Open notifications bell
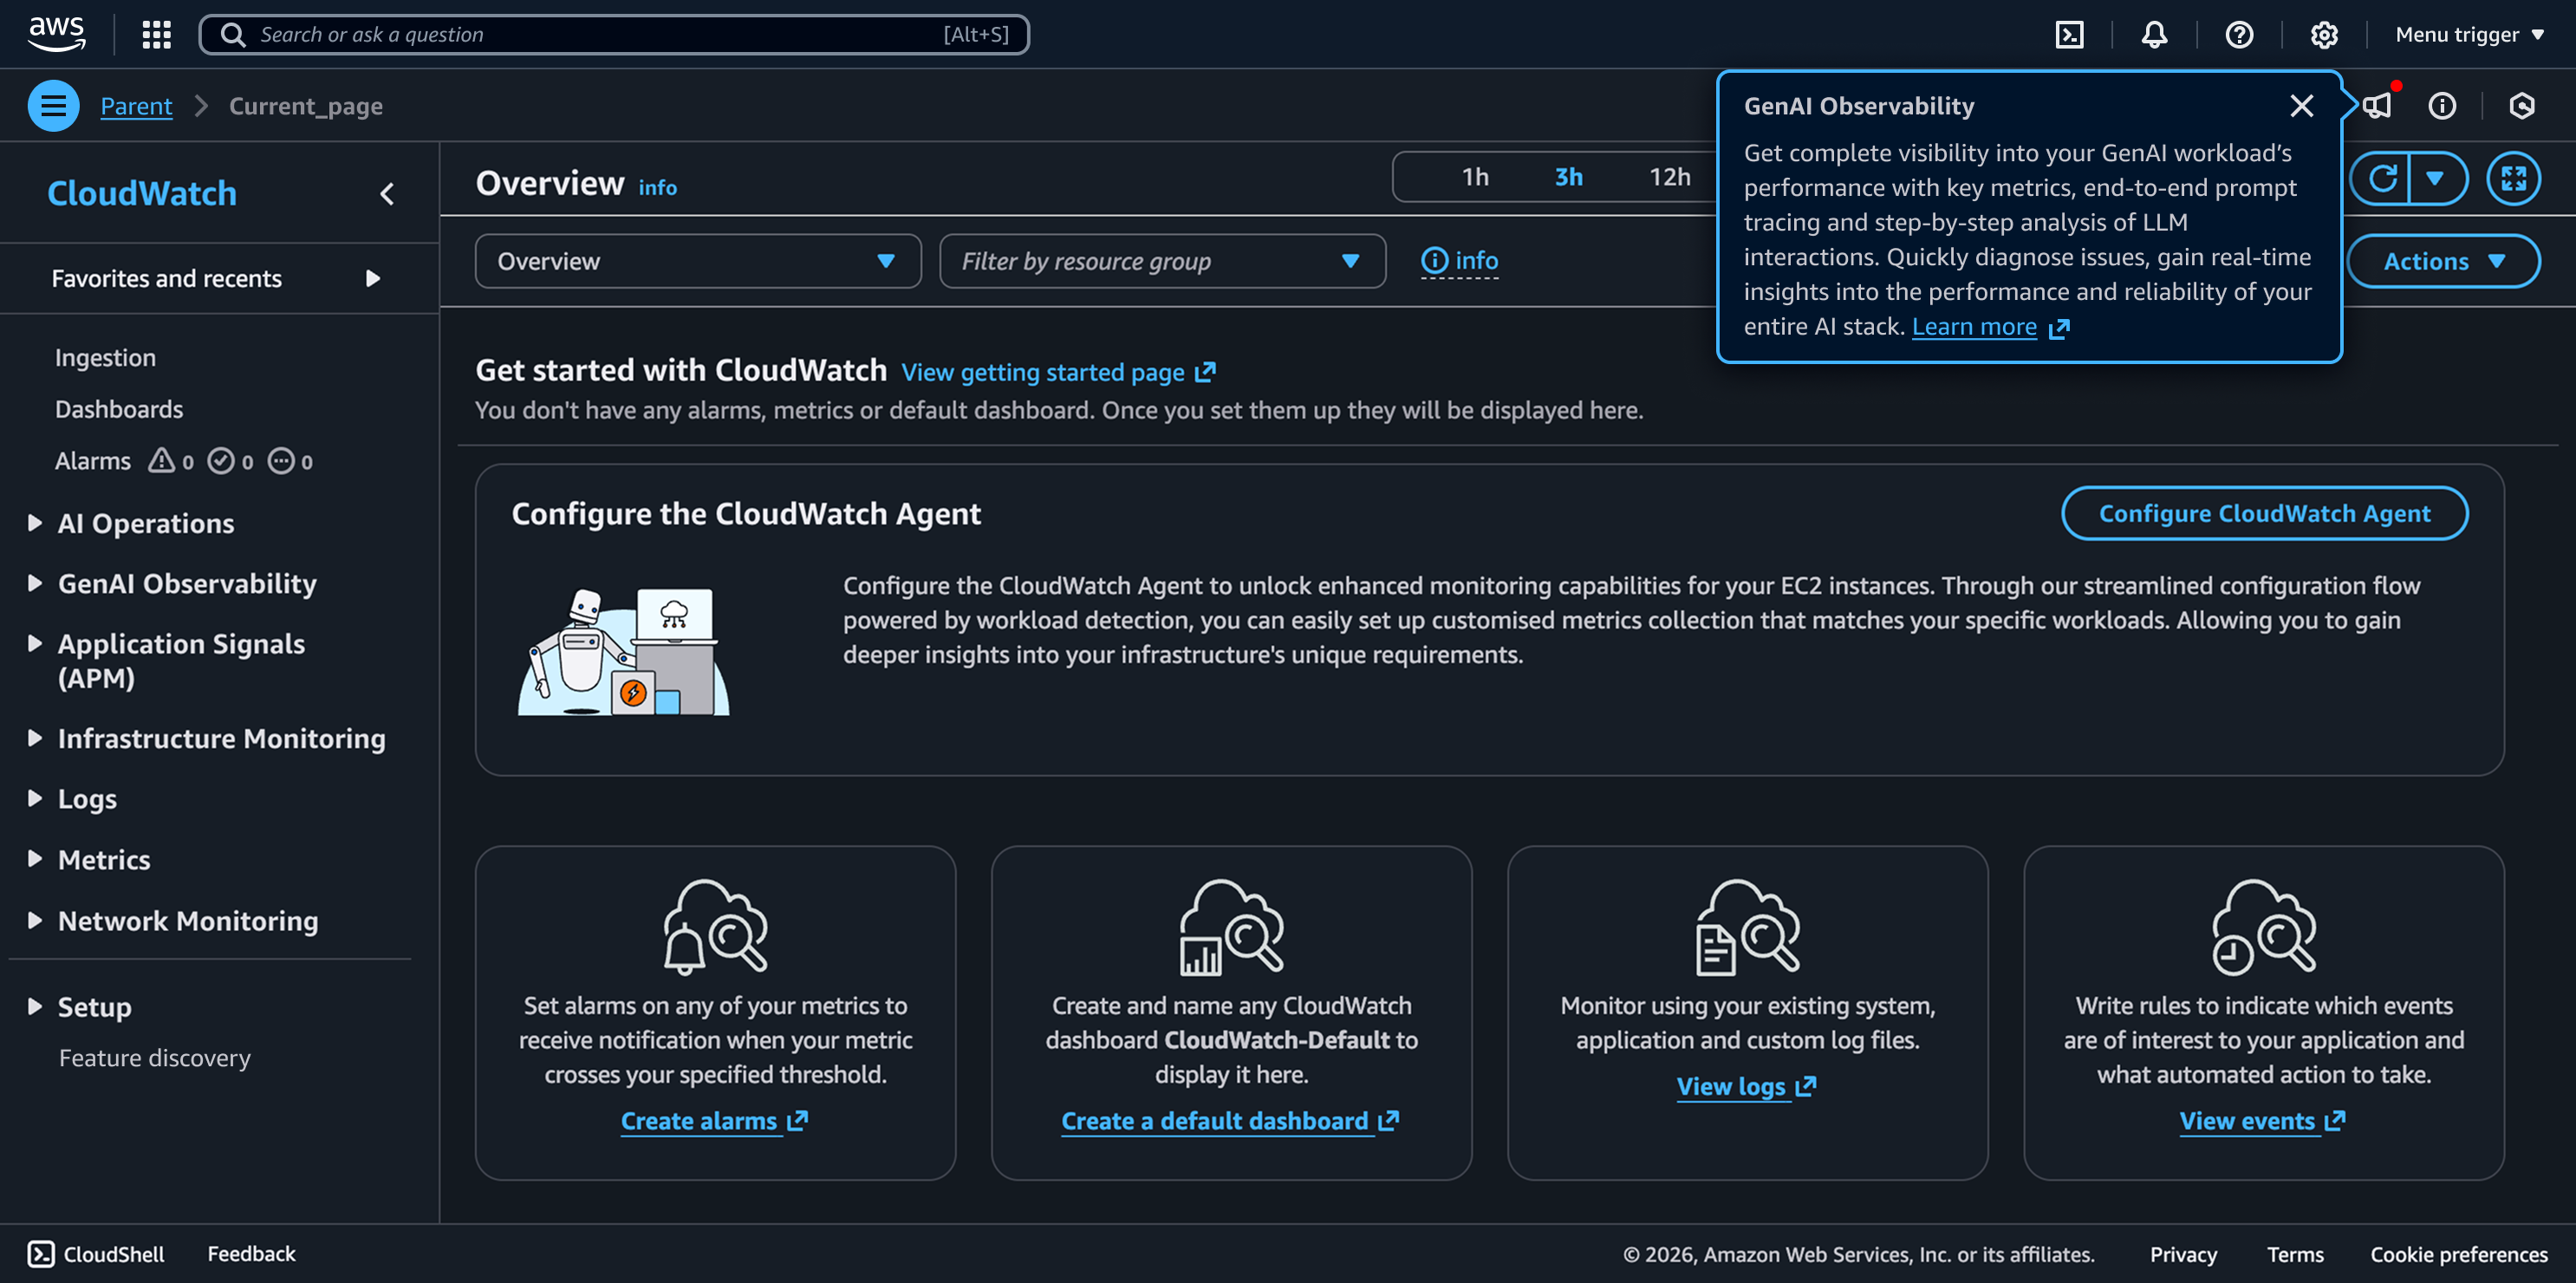The image size is (2576, 1283). [2154, 35]
